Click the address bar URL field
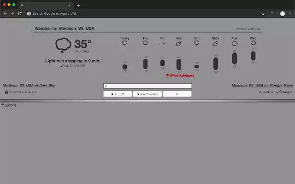Viewport: 295px width, 184px height. pyautogui.click(x=143, y=13)
